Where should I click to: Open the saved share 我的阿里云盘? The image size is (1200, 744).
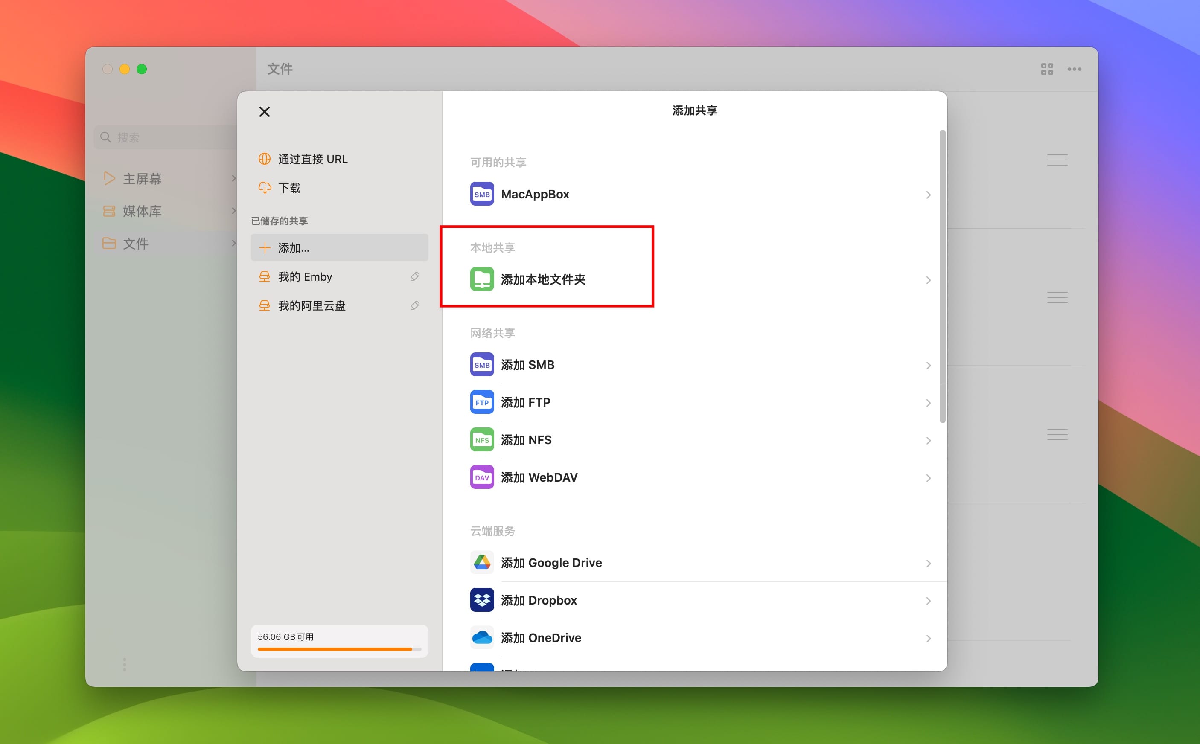(339, 305)
